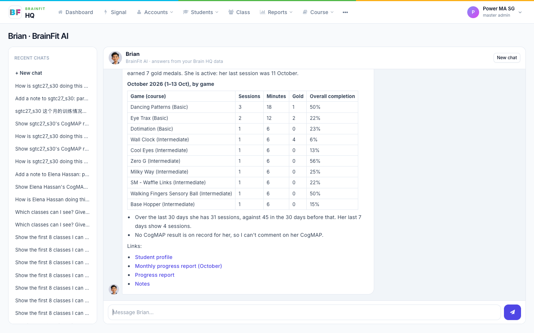Screen dimensions: 534x333
Task: Expand the Students dropdown menu
Action: coord(201,12)
